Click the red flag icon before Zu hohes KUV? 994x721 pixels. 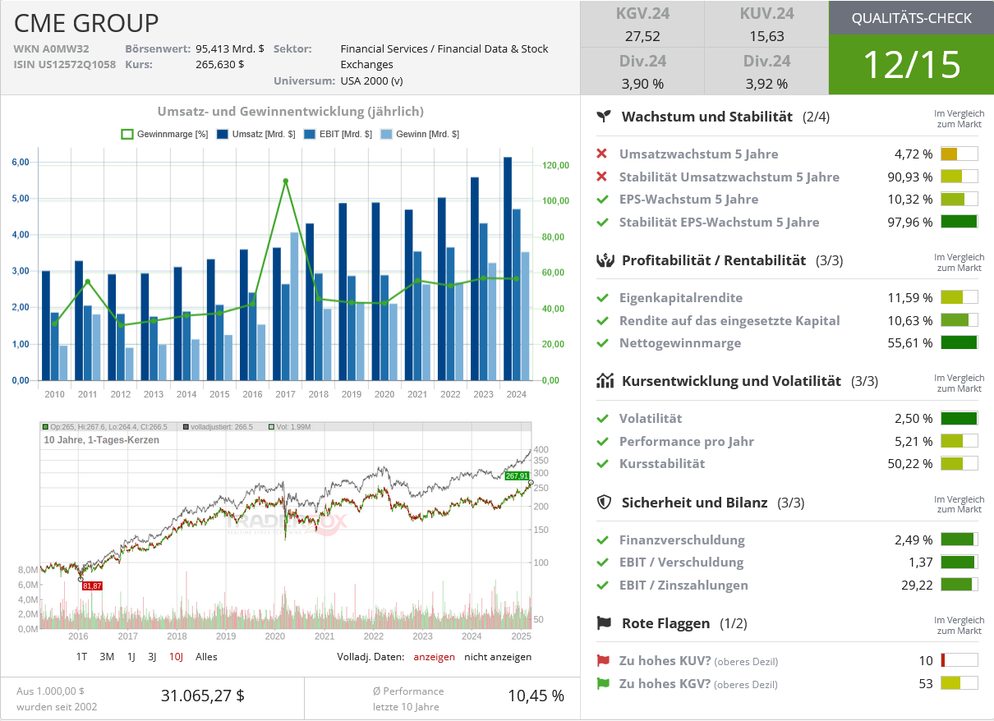click(x=603, y=660)
